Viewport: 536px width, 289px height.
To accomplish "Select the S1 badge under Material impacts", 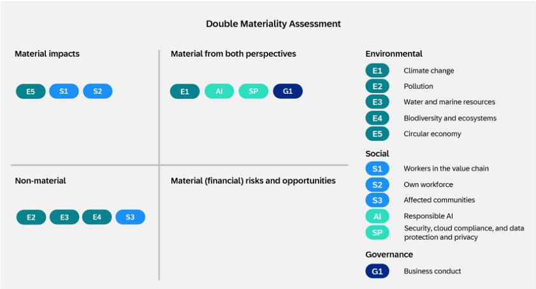I will tap(64, 91).
